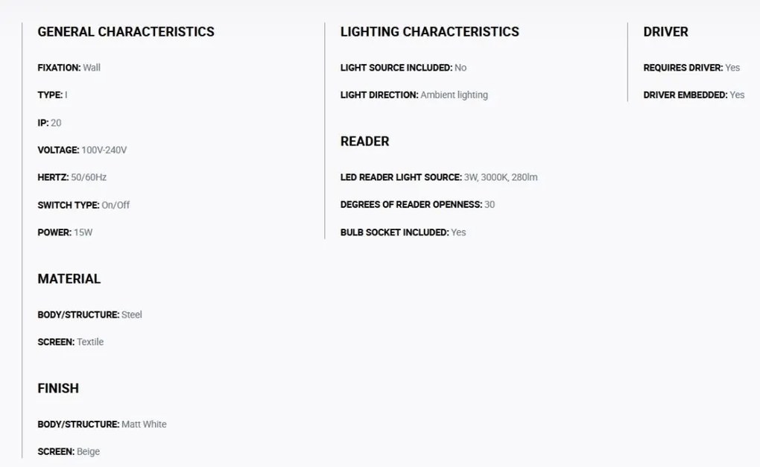Click the Fixation: Wall specification

point(69,68)
